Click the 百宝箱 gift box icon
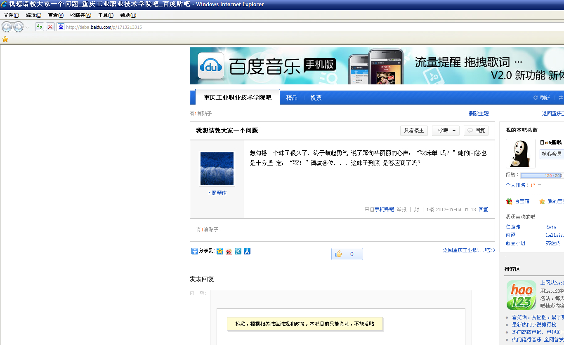The height and width of the screenshot is (345, 564). tap(510, 202)
